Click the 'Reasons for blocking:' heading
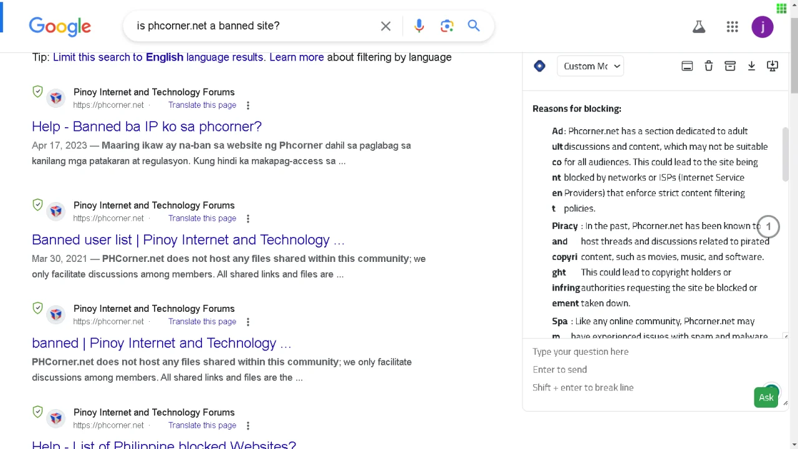 pyautogui.click(x=577, y=109)
